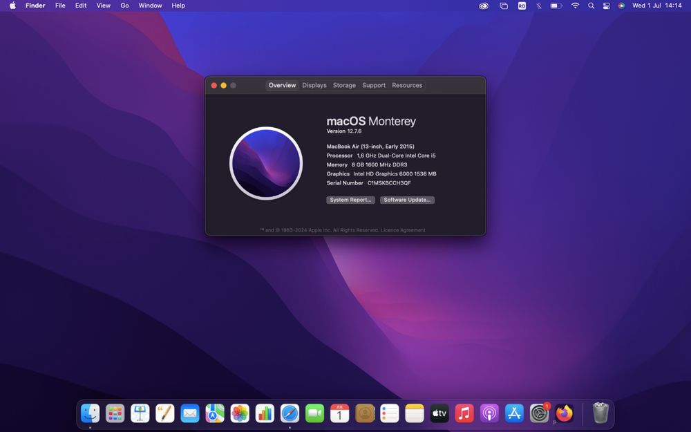691x432 pixels.
Task: Launch Numbers from the Dock
Action: click(x=265, y=413)
